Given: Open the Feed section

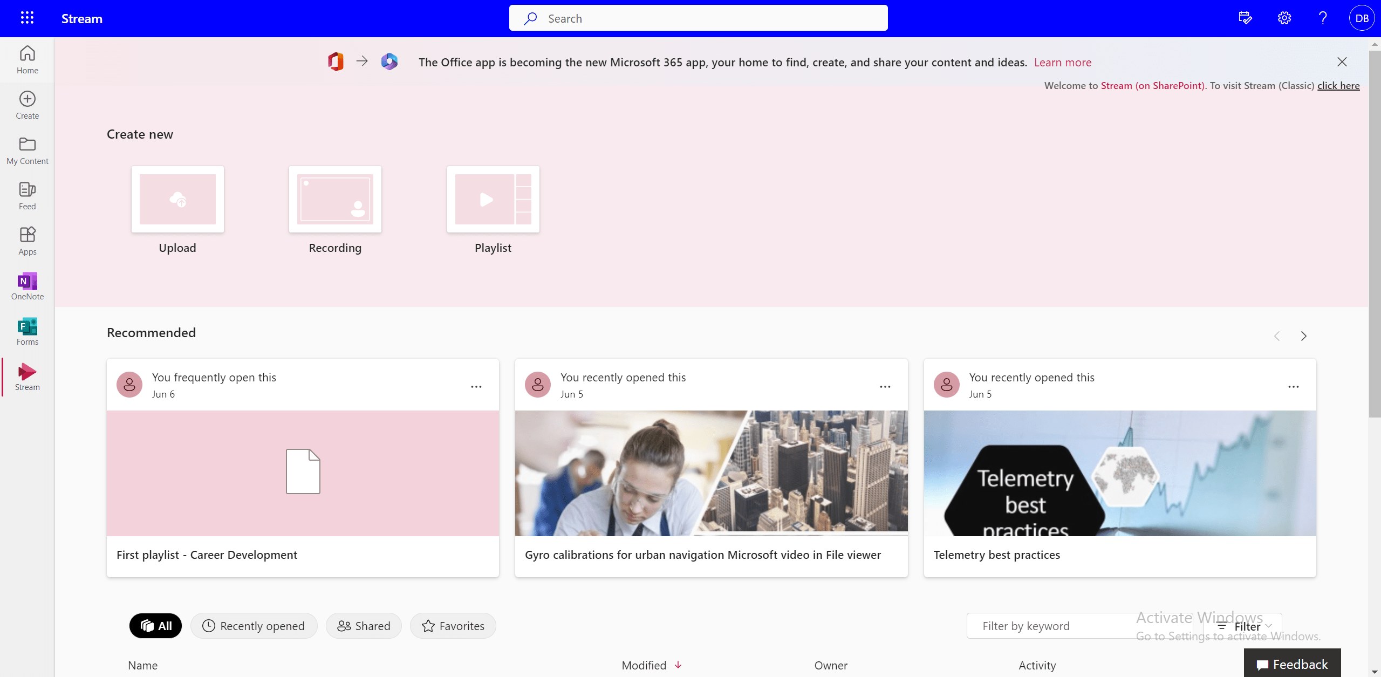Looking at the screenshot, I should [x=26, y=195].
